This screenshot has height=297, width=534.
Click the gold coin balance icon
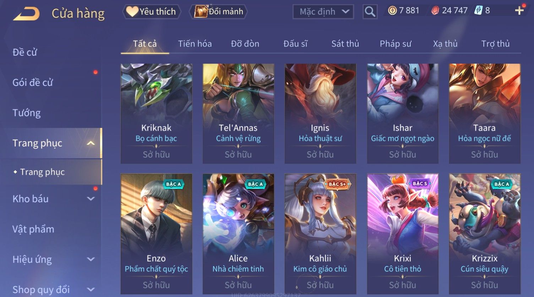pos(392,11)
